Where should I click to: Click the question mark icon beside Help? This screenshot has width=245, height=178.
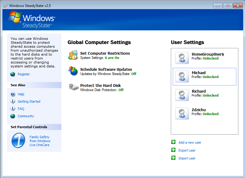[x=13, y=94]
